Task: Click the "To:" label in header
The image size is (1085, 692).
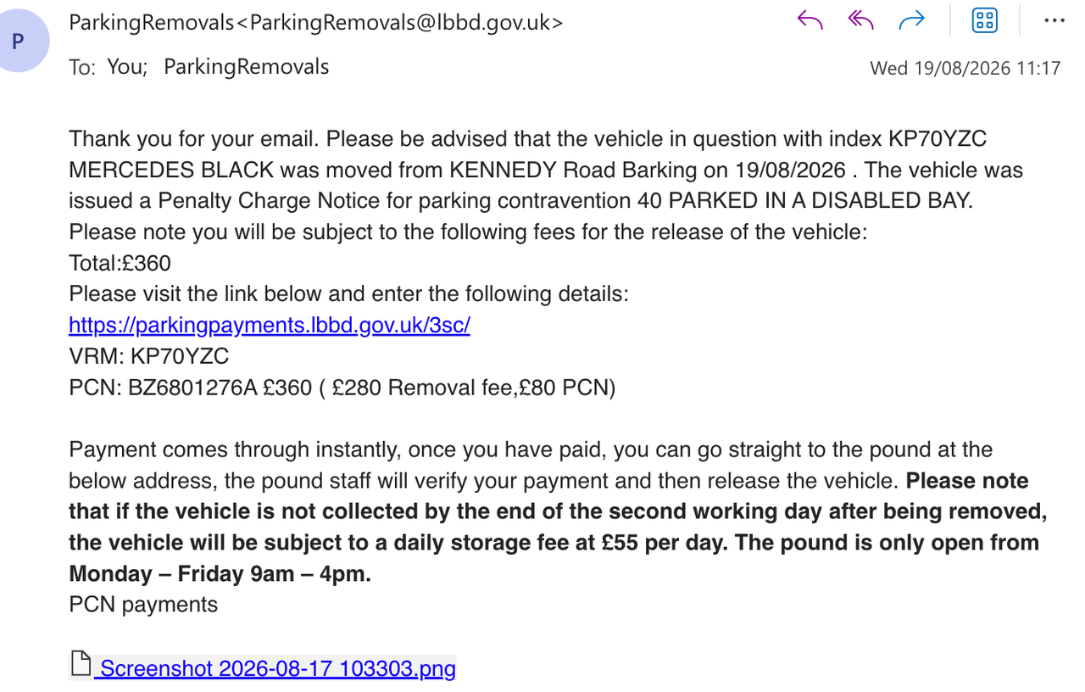Action: [82, 68]
